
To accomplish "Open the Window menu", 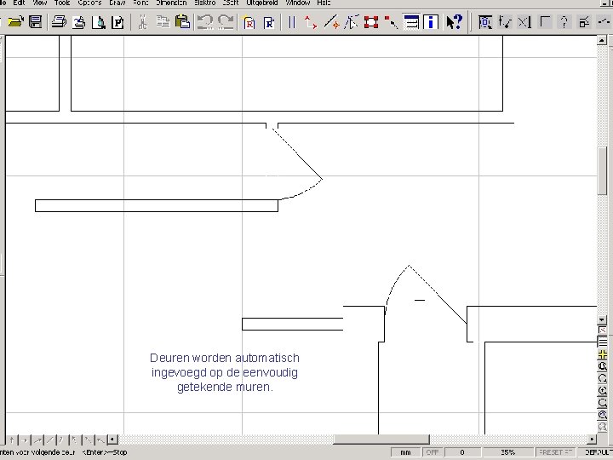I will [298, 3].
